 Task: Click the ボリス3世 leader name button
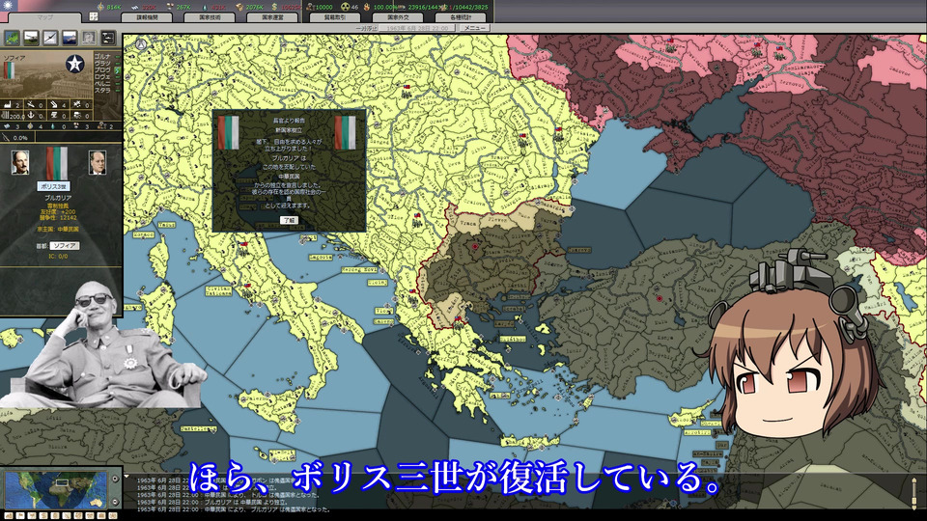pyautogui.click(x=54, y=186)
